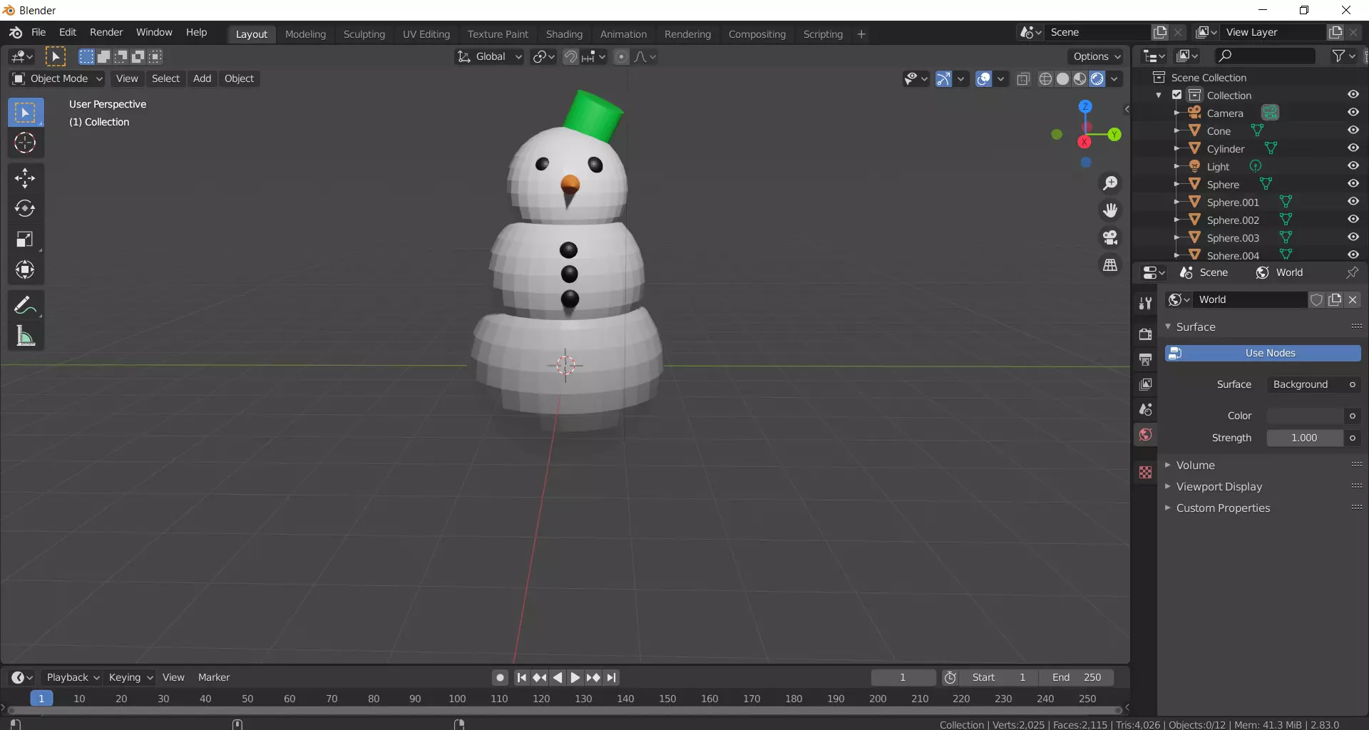Image resolution: width=1369 pixels, height=730 pixels.
Task: Hide the Camera object in outliner
Action: coord(1353,113)
